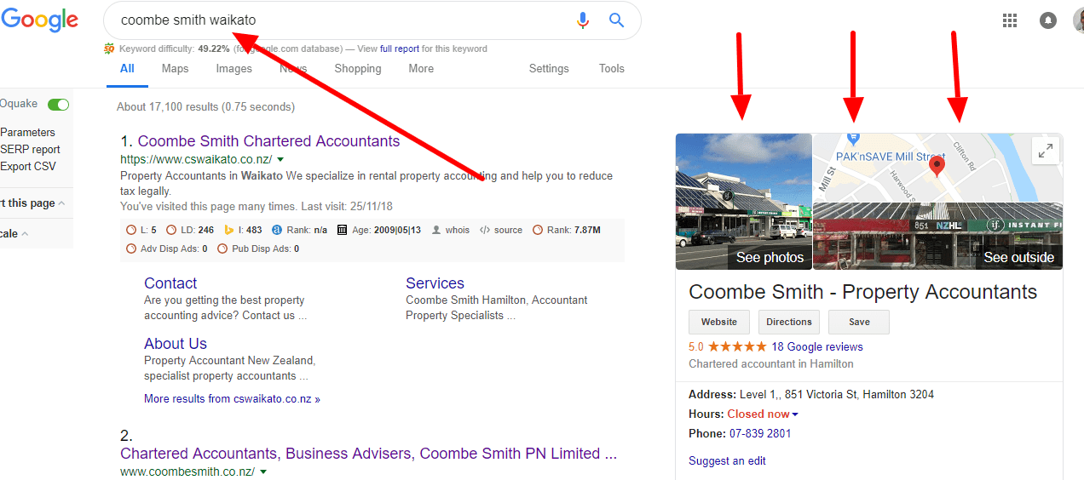Click the voice search microphone icon
The width and height of the screenshot is (1084, 480).
pyautogui.click(x=583, y=20)
